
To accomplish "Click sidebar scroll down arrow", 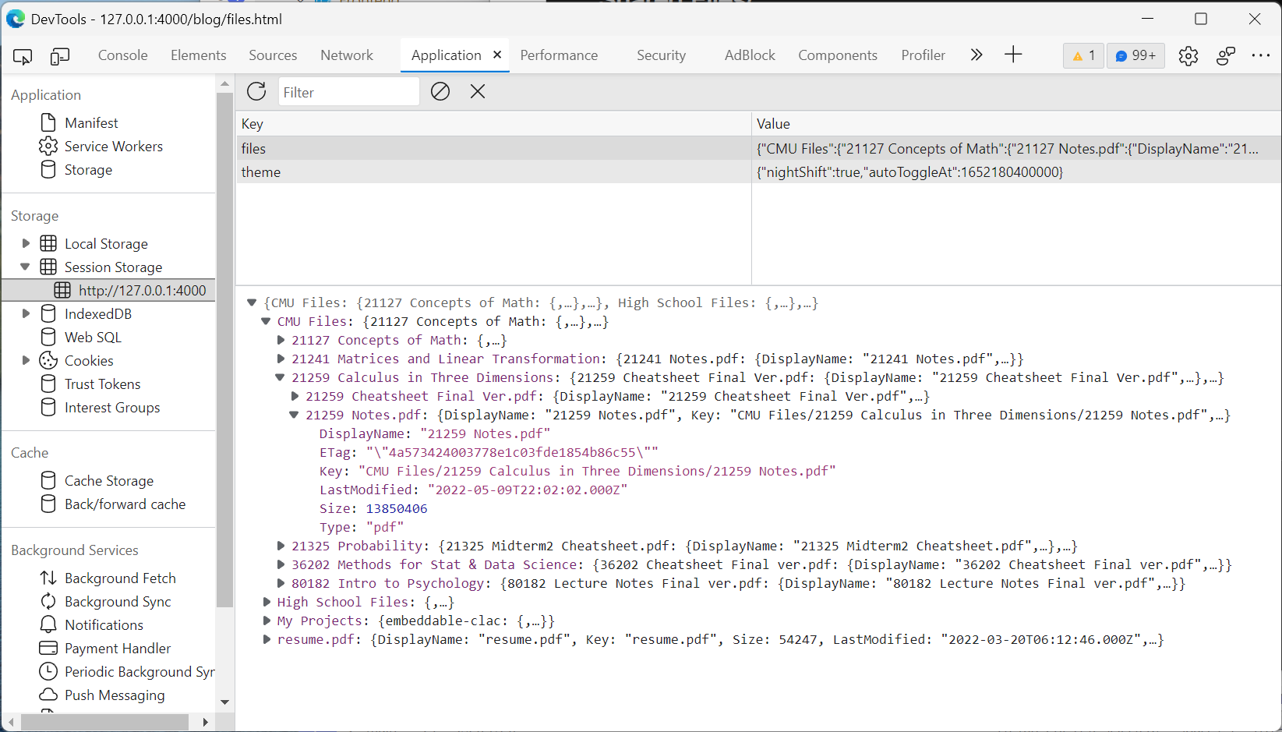I will 224,702.
